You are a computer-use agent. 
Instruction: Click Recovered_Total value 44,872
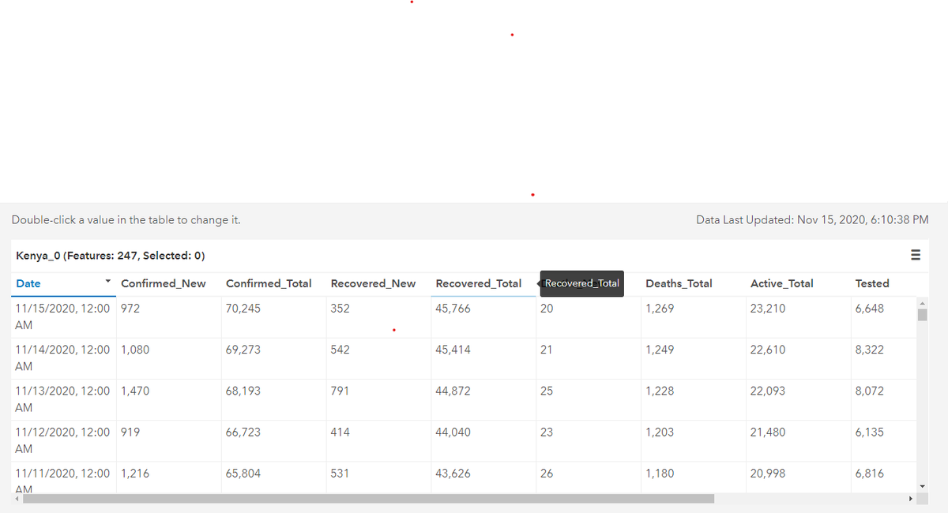(453, 391)
